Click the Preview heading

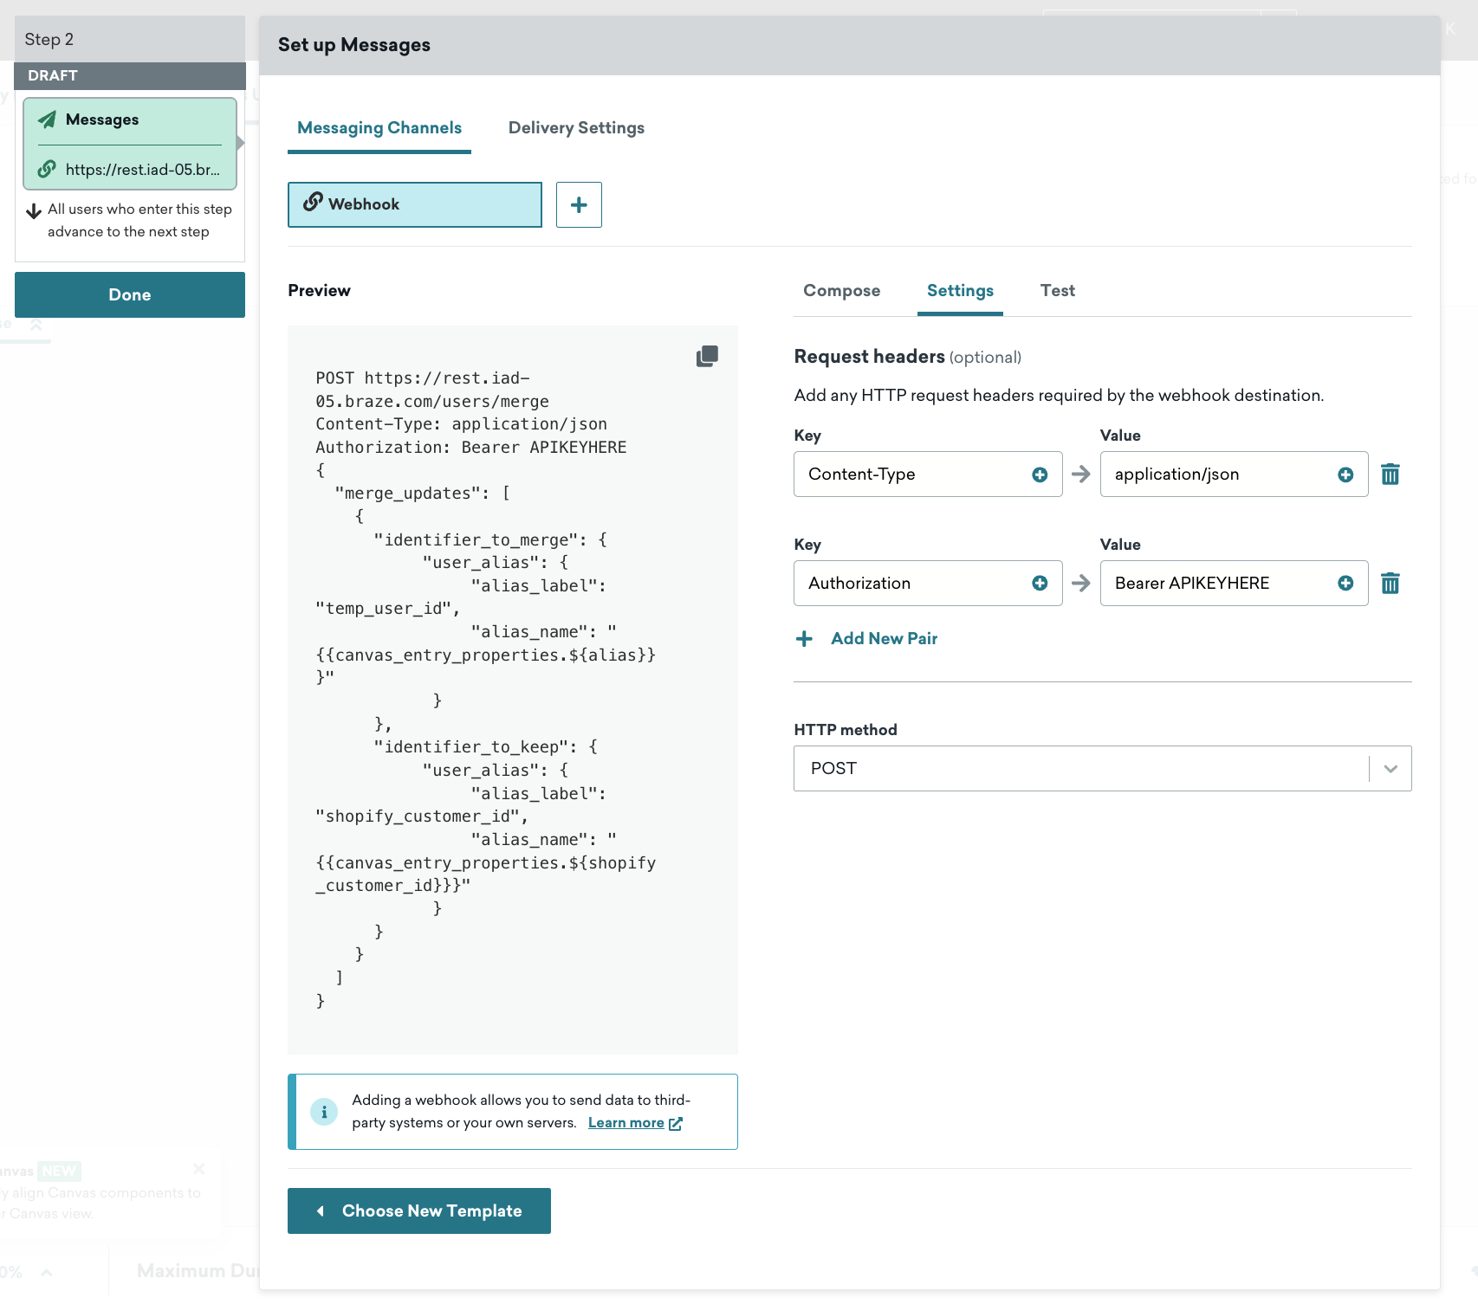click(x=319, y=291)
